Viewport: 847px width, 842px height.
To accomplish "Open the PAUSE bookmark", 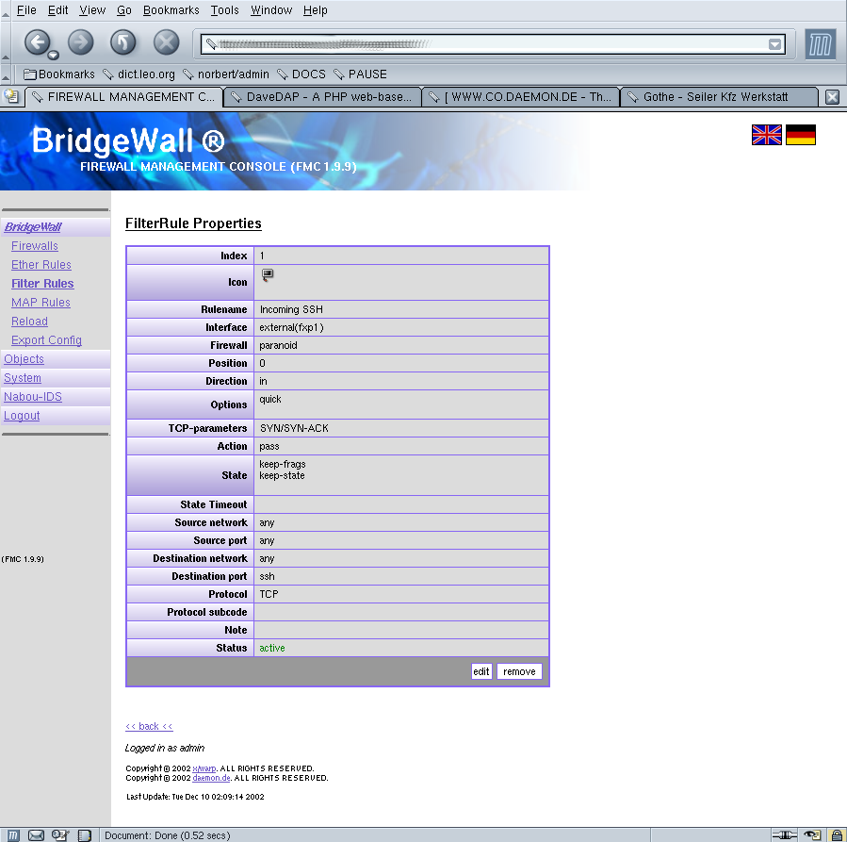I will (360, 74).
